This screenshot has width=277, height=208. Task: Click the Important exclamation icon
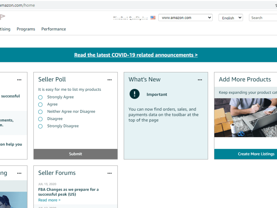134,94
